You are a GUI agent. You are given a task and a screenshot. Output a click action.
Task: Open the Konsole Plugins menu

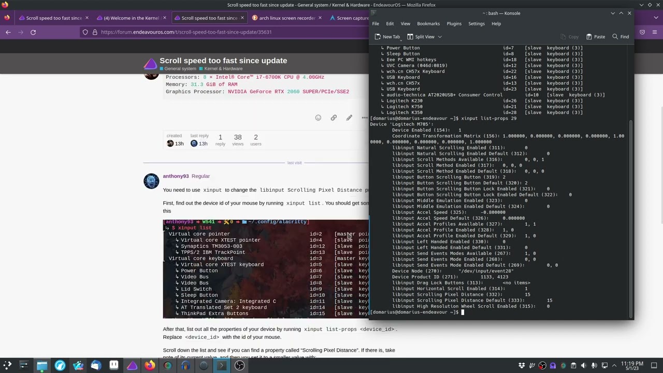tap(454, 24)
